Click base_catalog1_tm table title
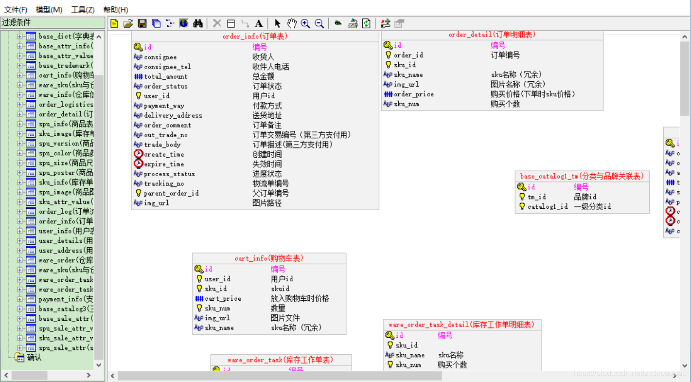Image resolution: width=691 pixels, height=382 pixels. pos(582,176)
